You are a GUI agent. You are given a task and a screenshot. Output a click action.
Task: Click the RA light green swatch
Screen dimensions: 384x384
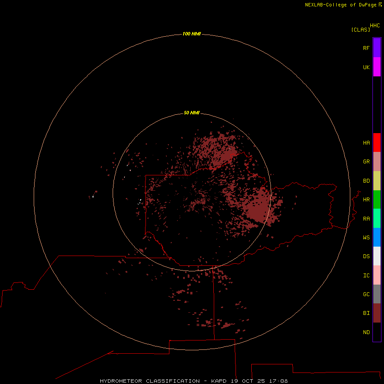coord(377,218)
